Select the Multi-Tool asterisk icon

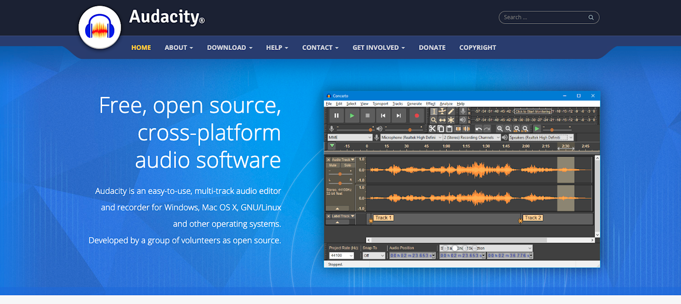(x=451, y=120)
